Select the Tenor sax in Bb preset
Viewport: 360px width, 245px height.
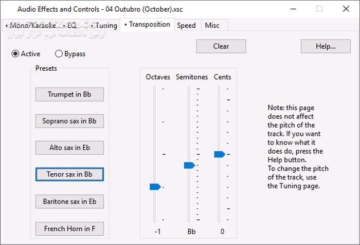69,174
